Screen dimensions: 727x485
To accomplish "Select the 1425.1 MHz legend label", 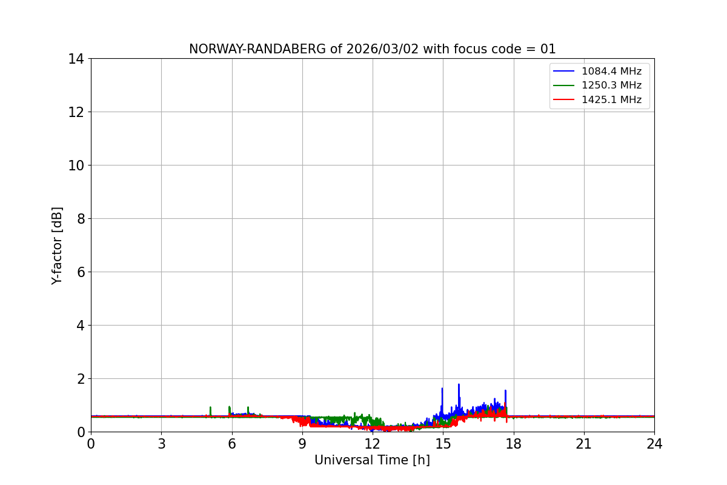I will coord(611,100).
